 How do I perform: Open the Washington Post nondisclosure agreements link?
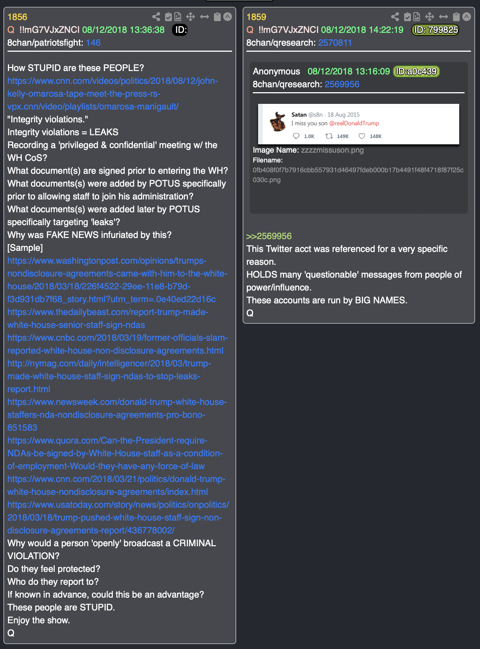117,280
